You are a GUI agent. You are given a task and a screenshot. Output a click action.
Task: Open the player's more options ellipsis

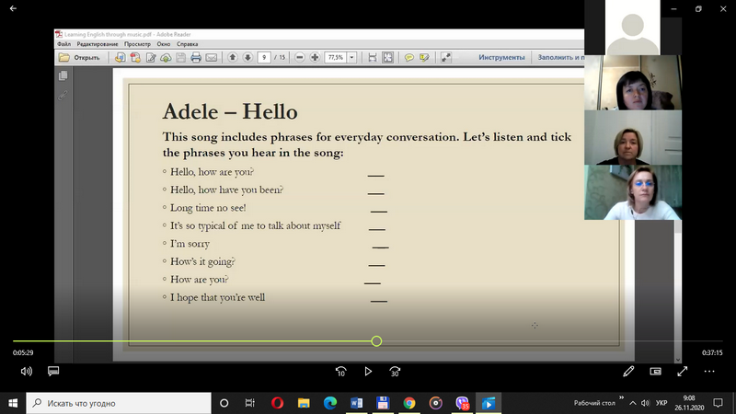pyautogui.click(x=709, y=372)
